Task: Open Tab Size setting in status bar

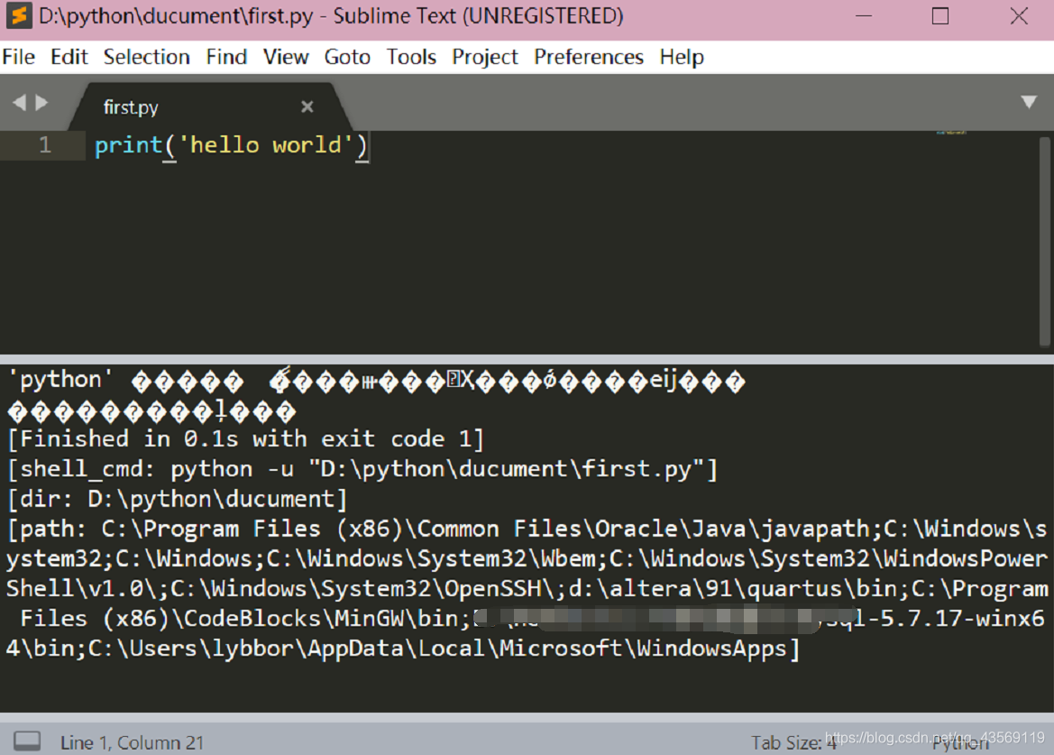Action: pos(793,743)
